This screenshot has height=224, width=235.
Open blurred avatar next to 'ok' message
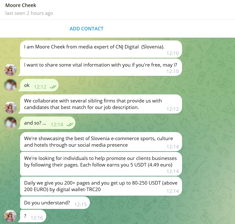pos(11,85)
